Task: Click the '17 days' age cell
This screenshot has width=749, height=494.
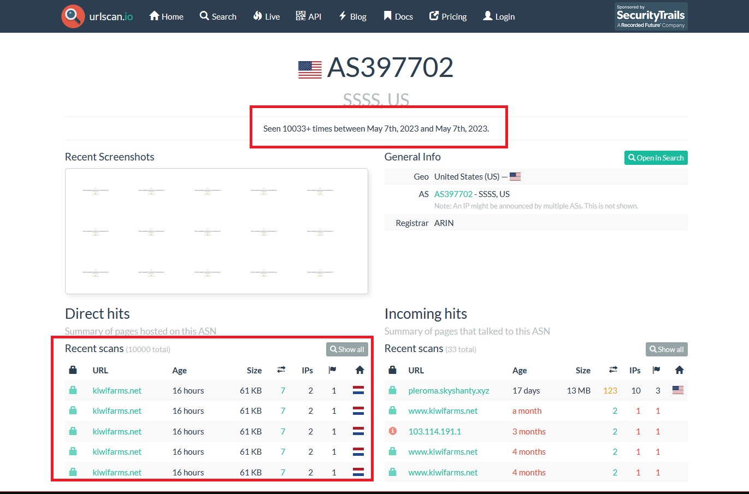Action: (x=526, y=390)
